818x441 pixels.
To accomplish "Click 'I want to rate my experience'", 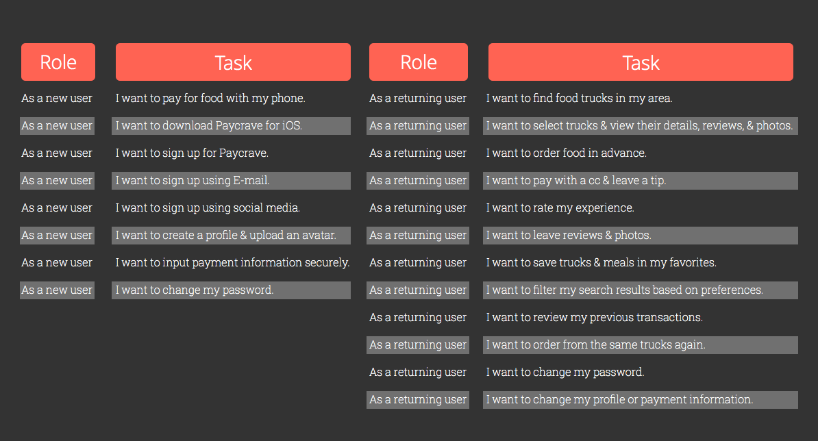I will pos(560,208).
